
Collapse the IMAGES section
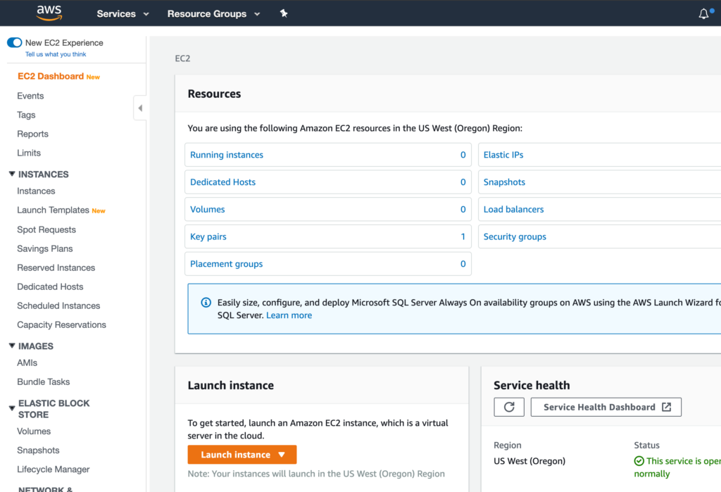12,346
